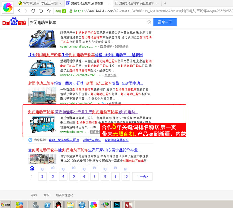
Task: Click the green security lock icon
Action: tap(71, 11)
